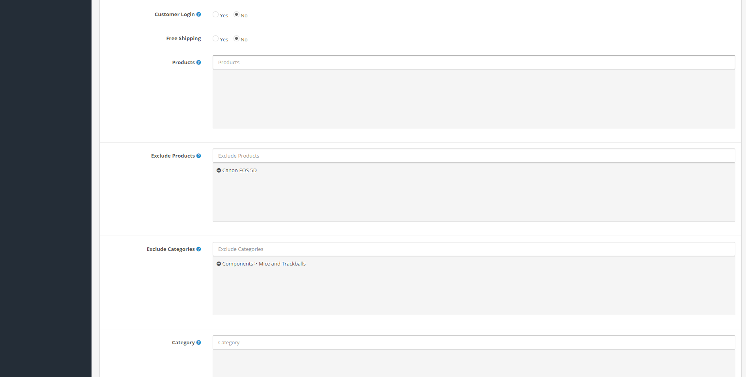Click the Exclude Categories help icon
Screen dimensions: 746x377
point(198,249)
